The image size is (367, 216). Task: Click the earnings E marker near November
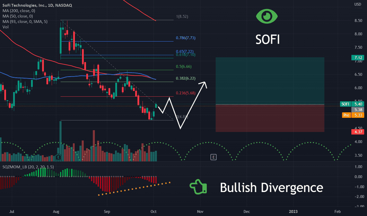point(213,157)
